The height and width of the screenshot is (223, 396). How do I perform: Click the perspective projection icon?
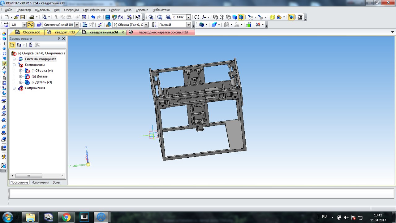272,17
